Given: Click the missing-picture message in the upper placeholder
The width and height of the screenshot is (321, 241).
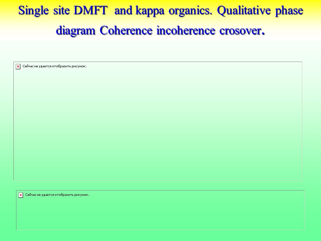Looking at the screenshot, I should click(x=55, y=66).
